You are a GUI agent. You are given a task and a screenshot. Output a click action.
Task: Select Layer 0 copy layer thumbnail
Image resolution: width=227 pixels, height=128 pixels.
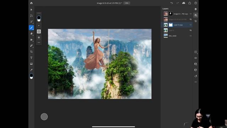pos(166,25)
